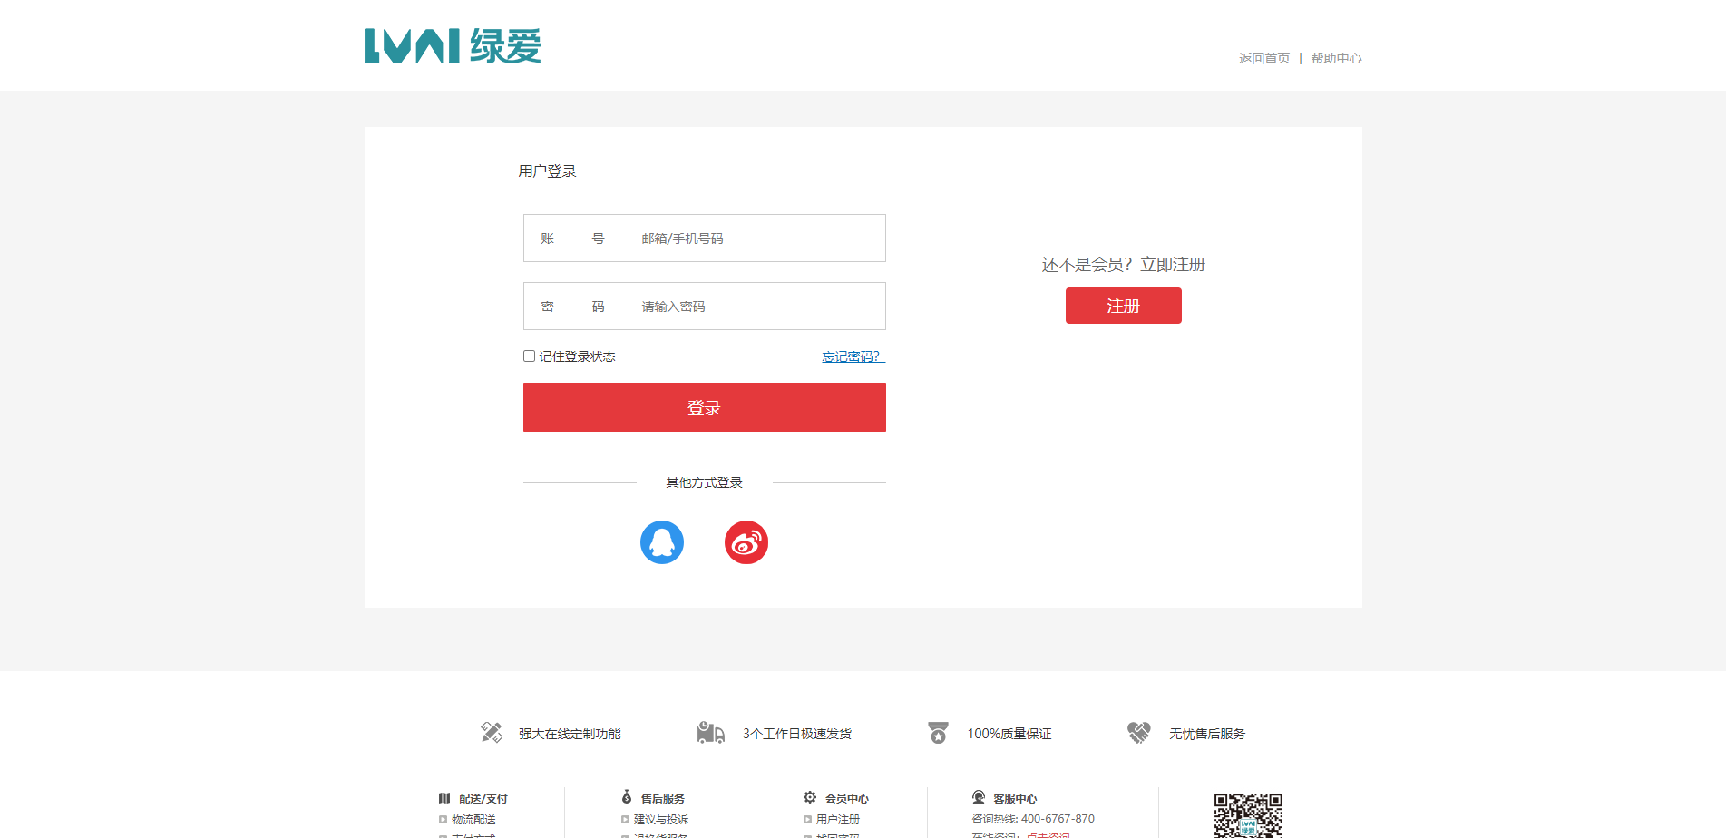
Task: Click the quality medal icon
Action: [938, 733]
